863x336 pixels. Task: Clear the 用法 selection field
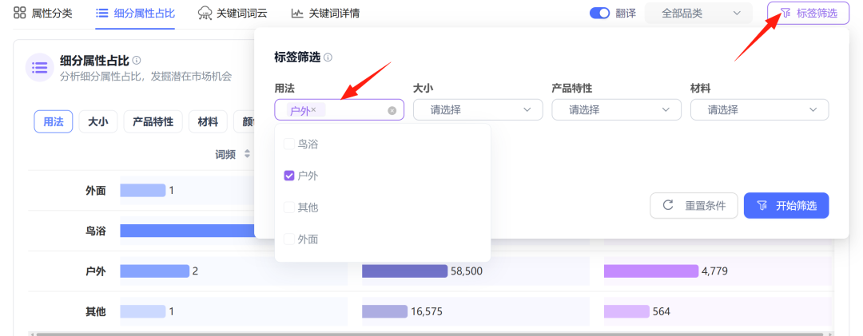pos(392,110)
